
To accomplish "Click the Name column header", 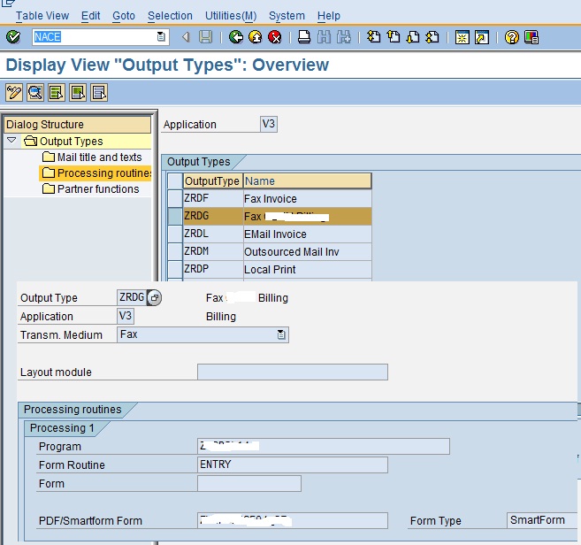I will point(307,180).
